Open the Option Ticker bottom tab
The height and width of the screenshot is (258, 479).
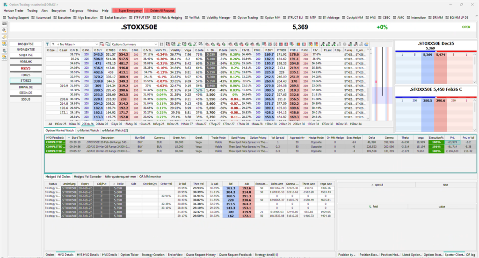(x=129, y=255)
